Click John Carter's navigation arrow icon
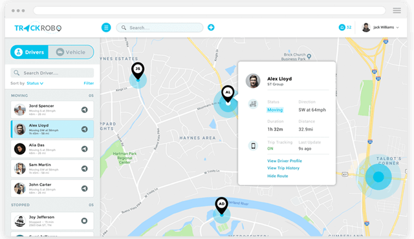Viewport: 414px width, 239px height. click(x=85, y=189)
